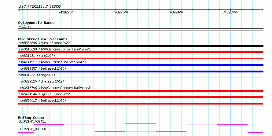Click the blue bar for nsv4141917

[x=141, y=65]
